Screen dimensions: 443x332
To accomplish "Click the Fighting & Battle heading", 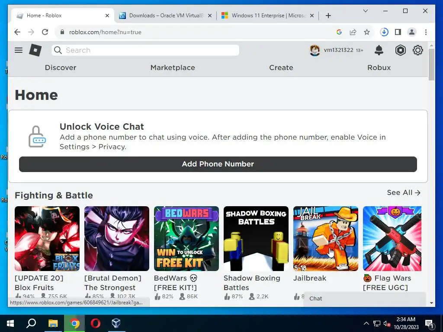I will (54, 195).
